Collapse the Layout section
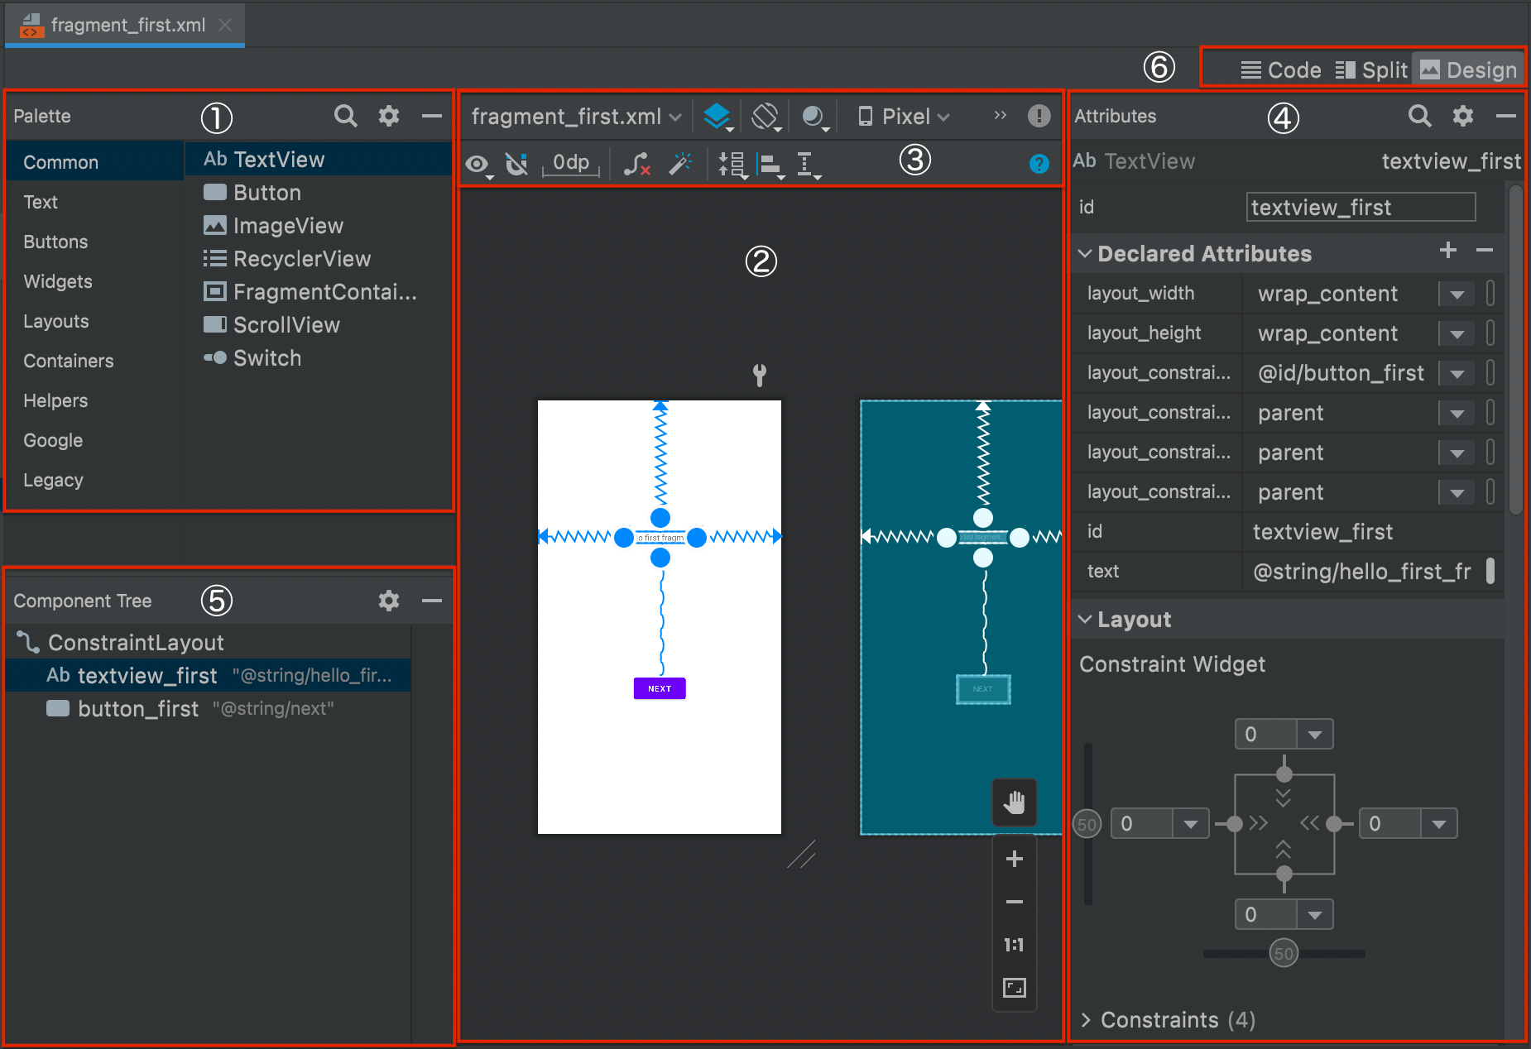 (x=1085, y=619)
